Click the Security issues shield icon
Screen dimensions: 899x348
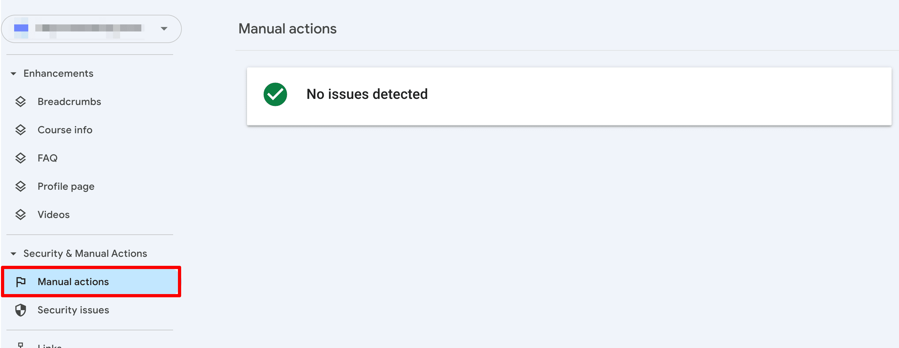[x=21, y=310]
